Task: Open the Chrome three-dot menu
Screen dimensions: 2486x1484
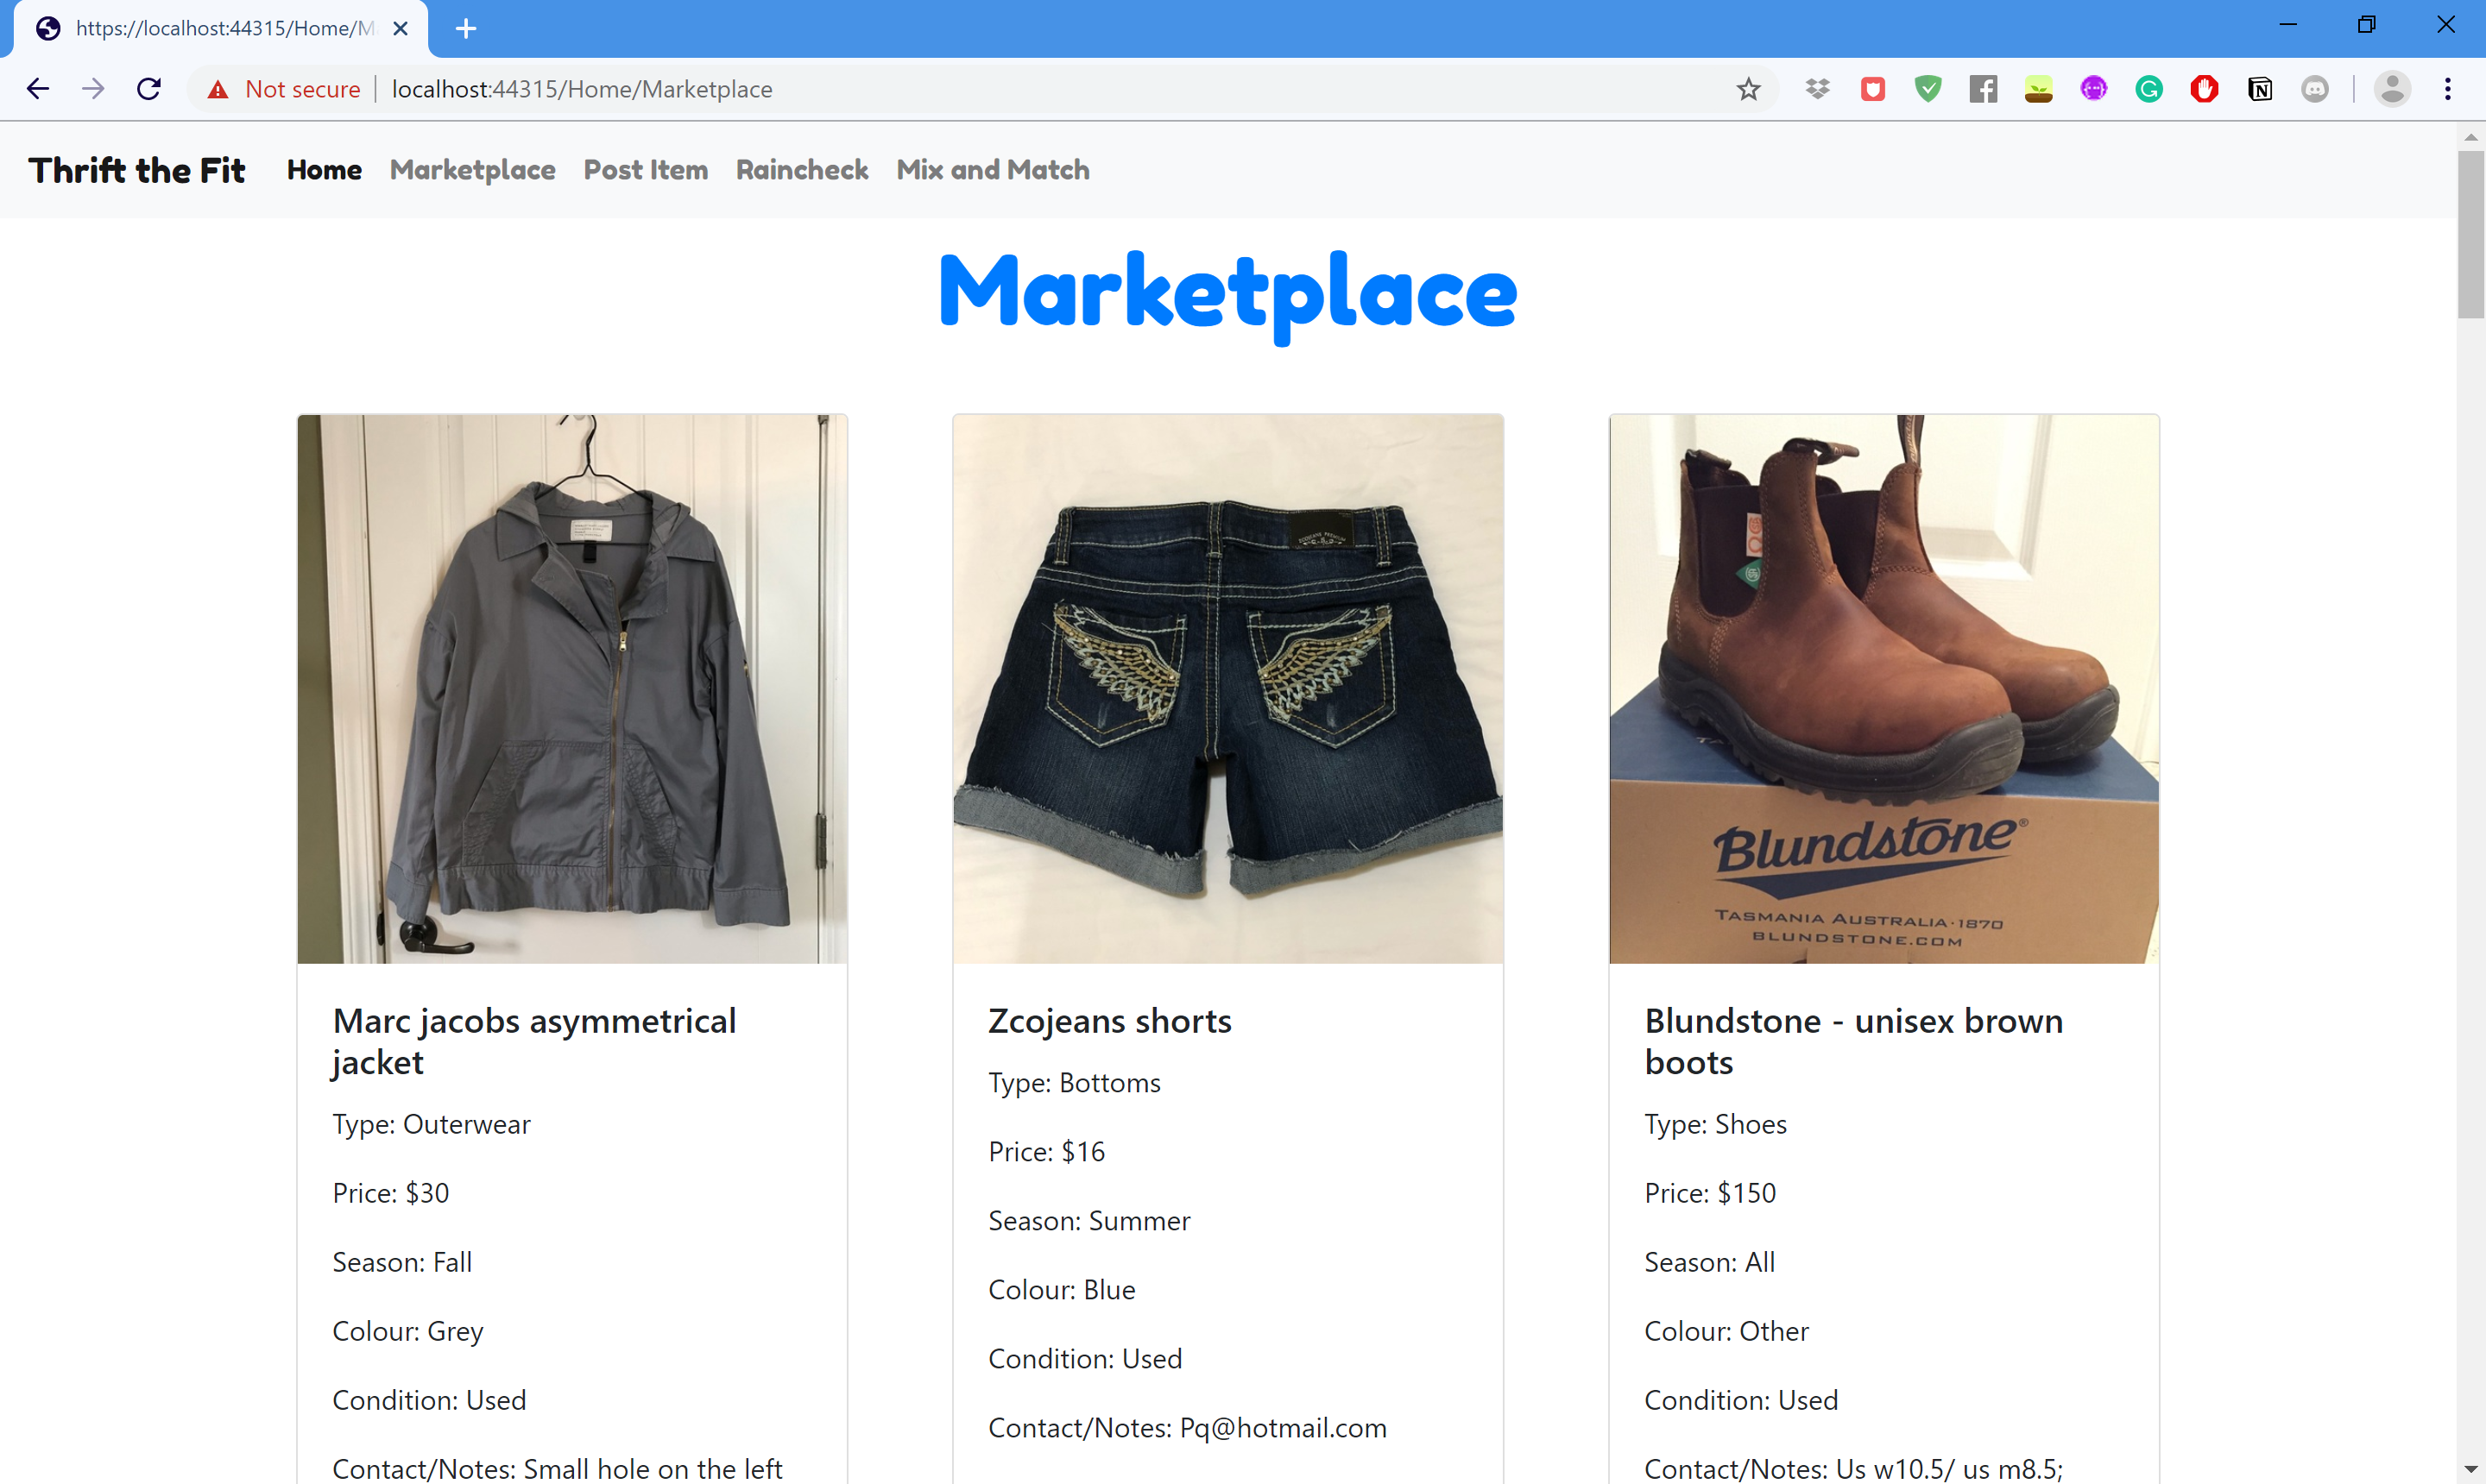Action: point(2448,89)
